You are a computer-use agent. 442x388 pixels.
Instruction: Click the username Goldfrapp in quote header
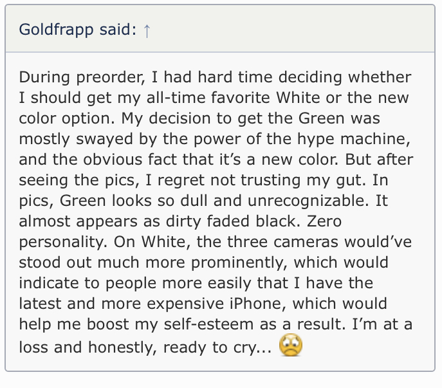(x=56, y=30)
